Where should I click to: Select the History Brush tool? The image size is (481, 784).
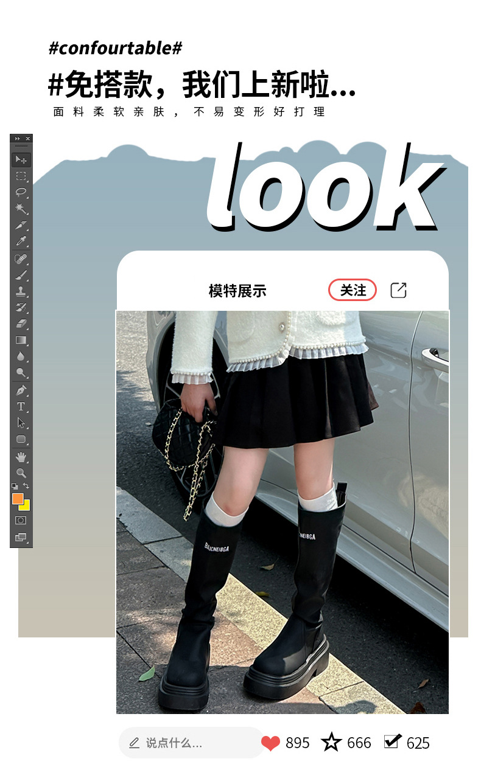click(21, 307)
